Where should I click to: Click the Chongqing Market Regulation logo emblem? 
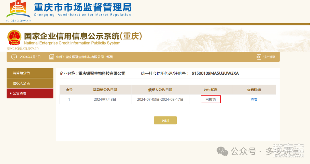[x=18, y=9]
